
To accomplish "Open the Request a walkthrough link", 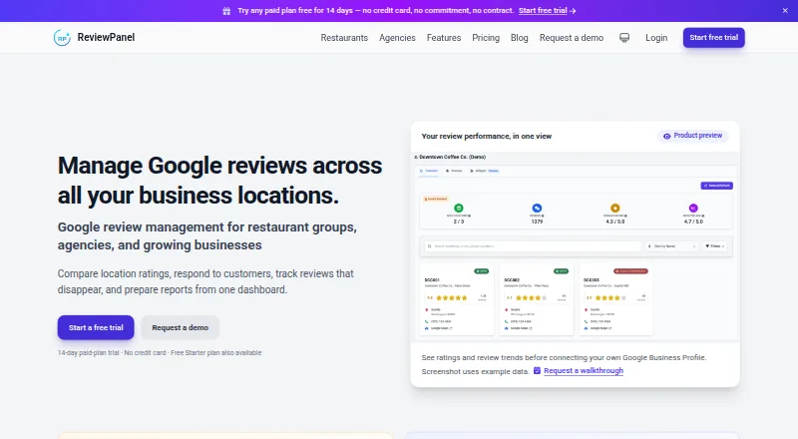I will click(584, 371).
